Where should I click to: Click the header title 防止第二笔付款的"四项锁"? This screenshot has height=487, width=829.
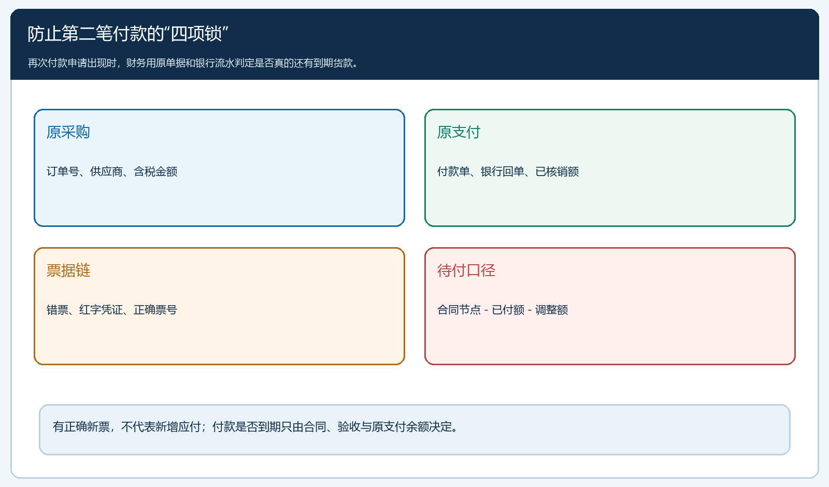128,34
